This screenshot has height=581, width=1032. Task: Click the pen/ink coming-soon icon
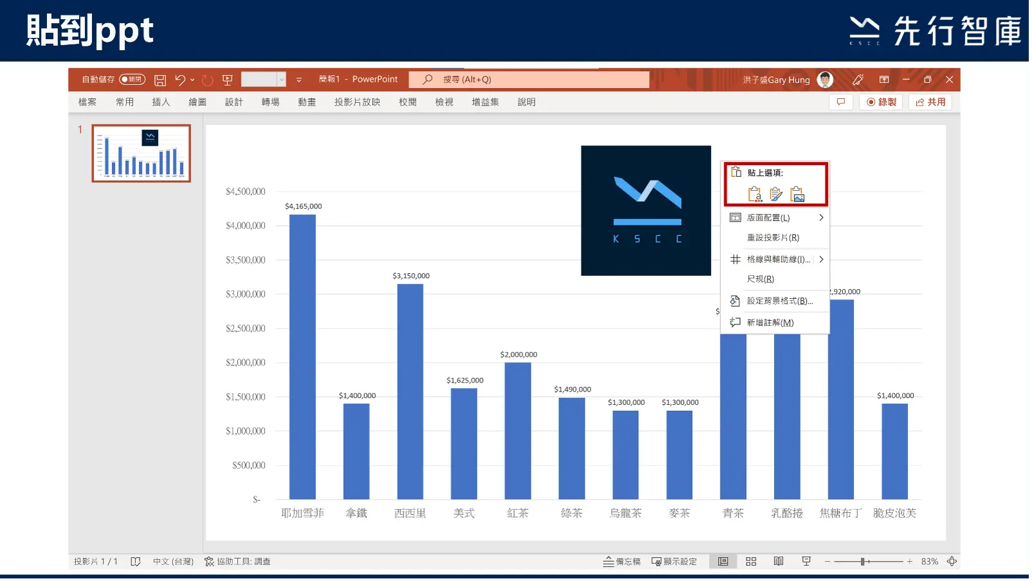[x=858, y=80]
